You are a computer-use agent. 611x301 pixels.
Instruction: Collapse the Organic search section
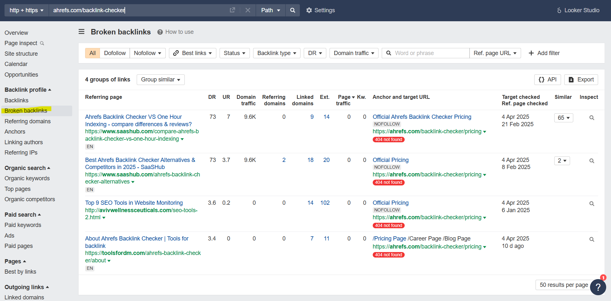point(27,168)
